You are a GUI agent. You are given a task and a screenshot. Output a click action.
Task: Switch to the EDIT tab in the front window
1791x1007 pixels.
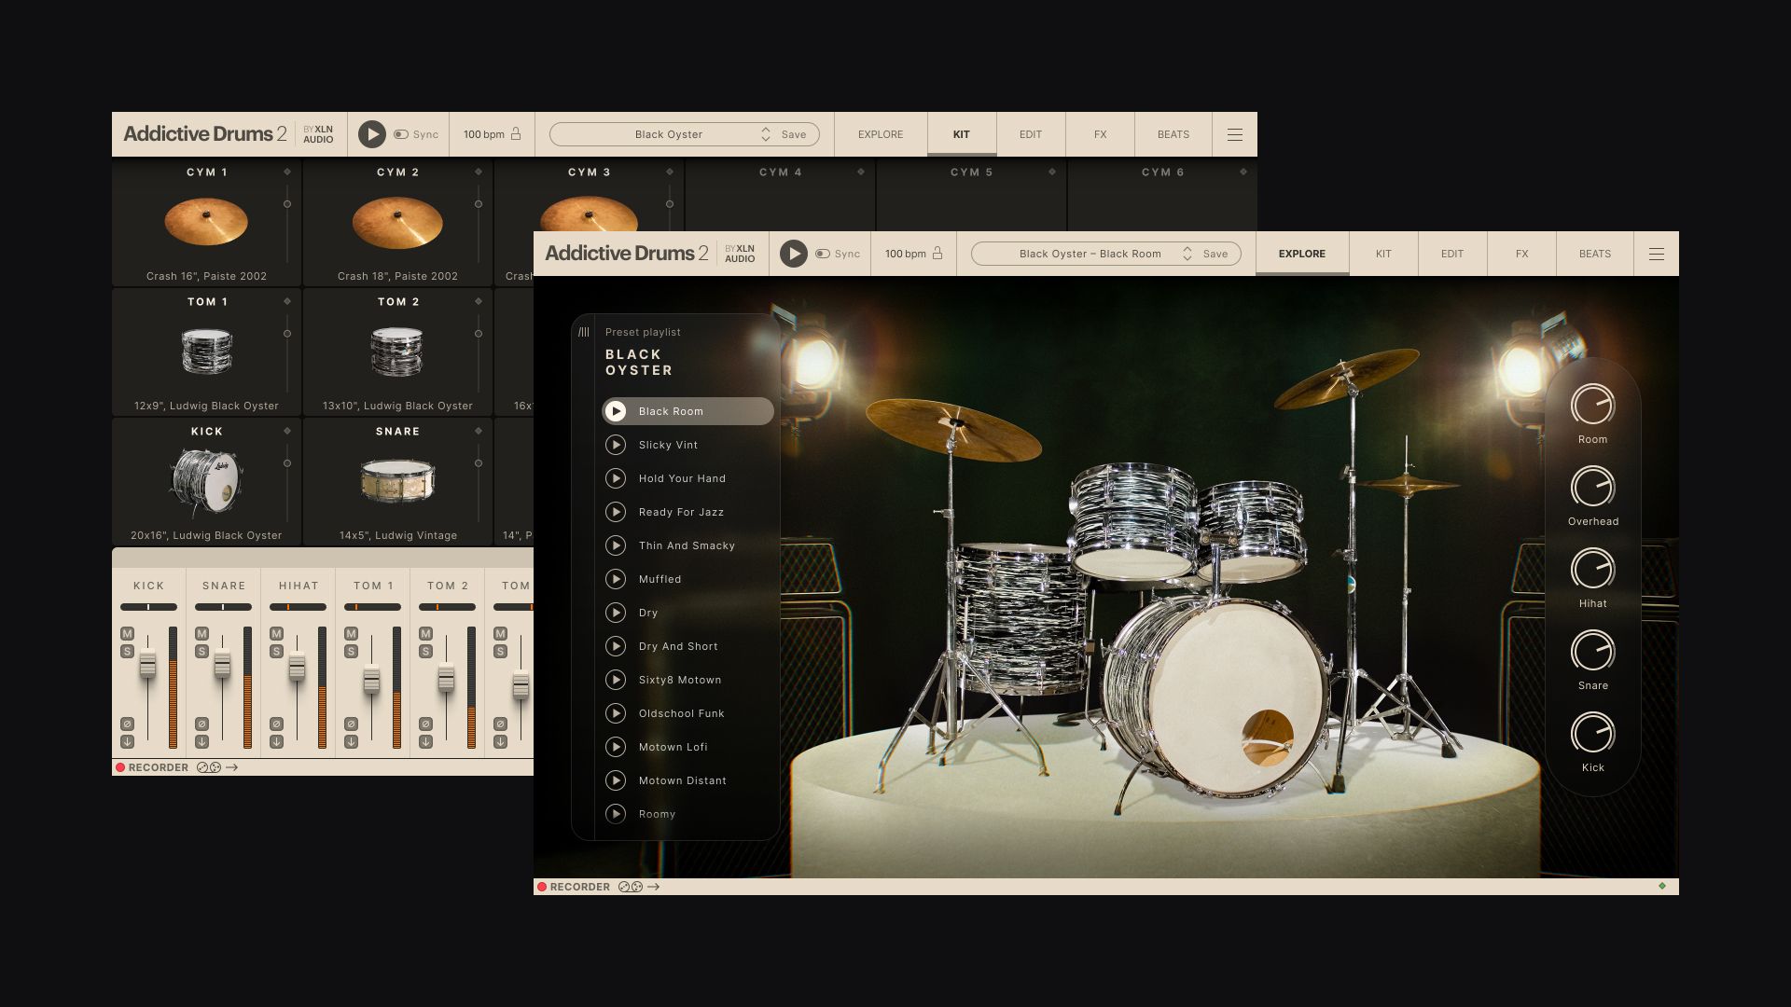[1452, 254]
